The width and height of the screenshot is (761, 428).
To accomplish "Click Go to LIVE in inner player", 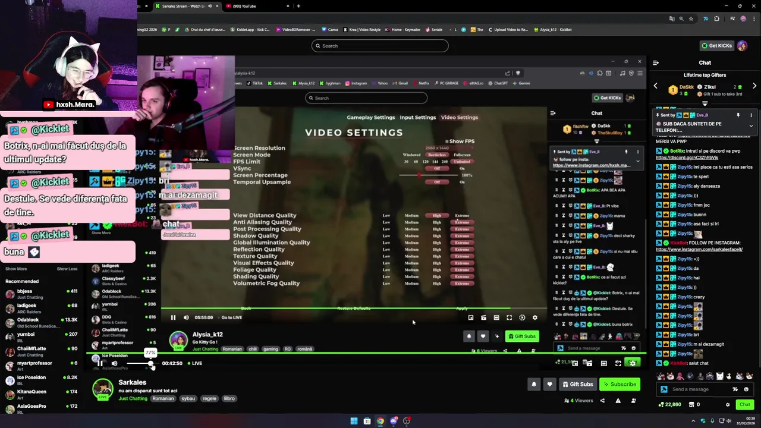I will pos(231,317).
